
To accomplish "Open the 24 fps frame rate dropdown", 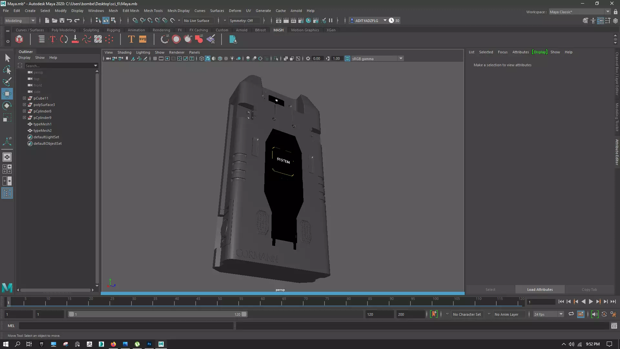I will pos(548,314).
